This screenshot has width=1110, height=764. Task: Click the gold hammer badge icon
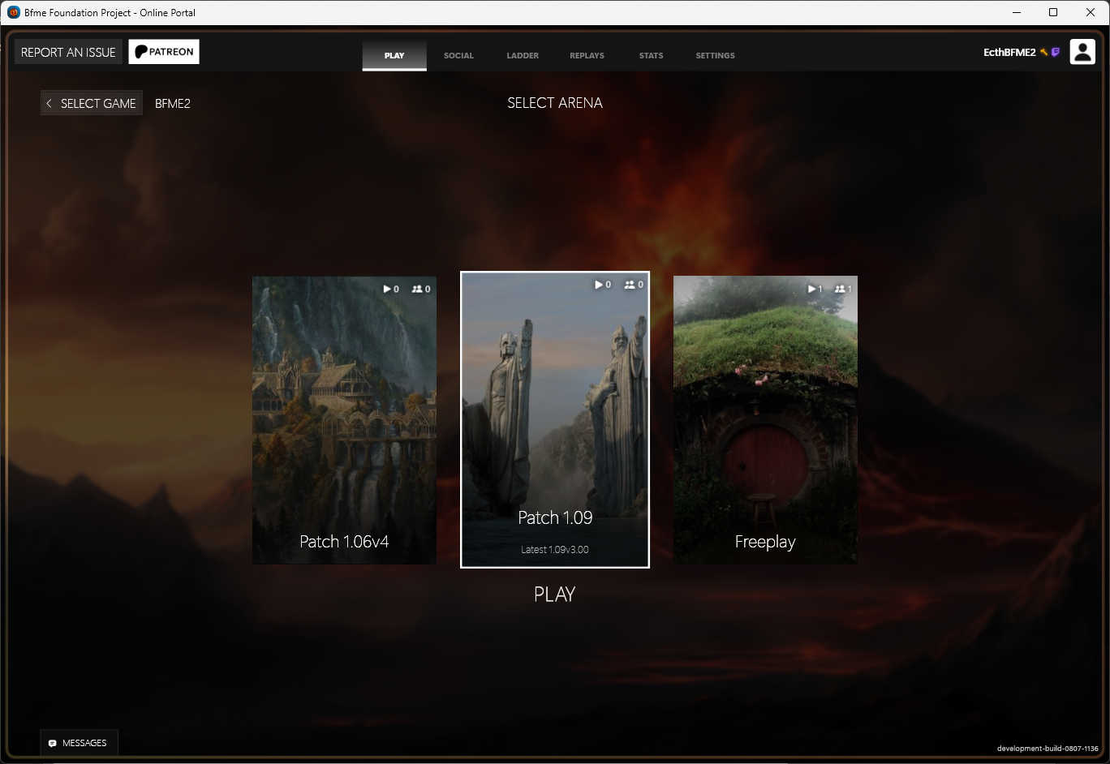coord(1044,52)
